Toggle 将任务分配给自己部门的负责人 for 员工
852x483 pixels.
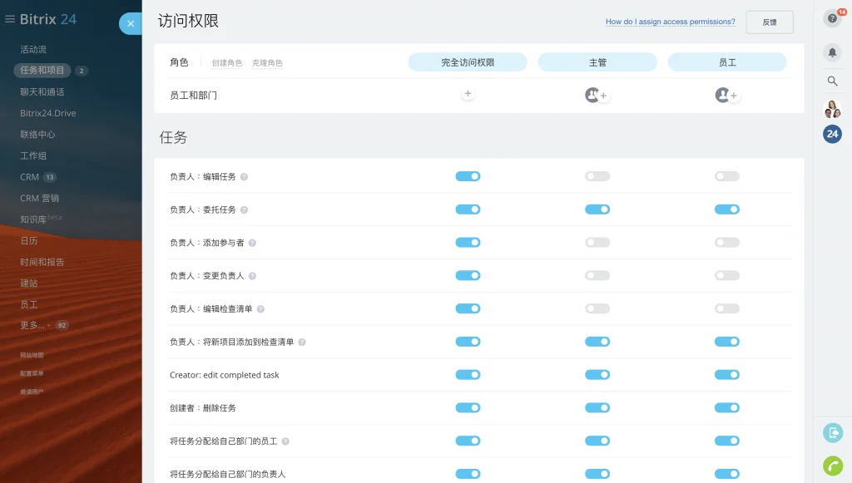click(x=727, y=474)
